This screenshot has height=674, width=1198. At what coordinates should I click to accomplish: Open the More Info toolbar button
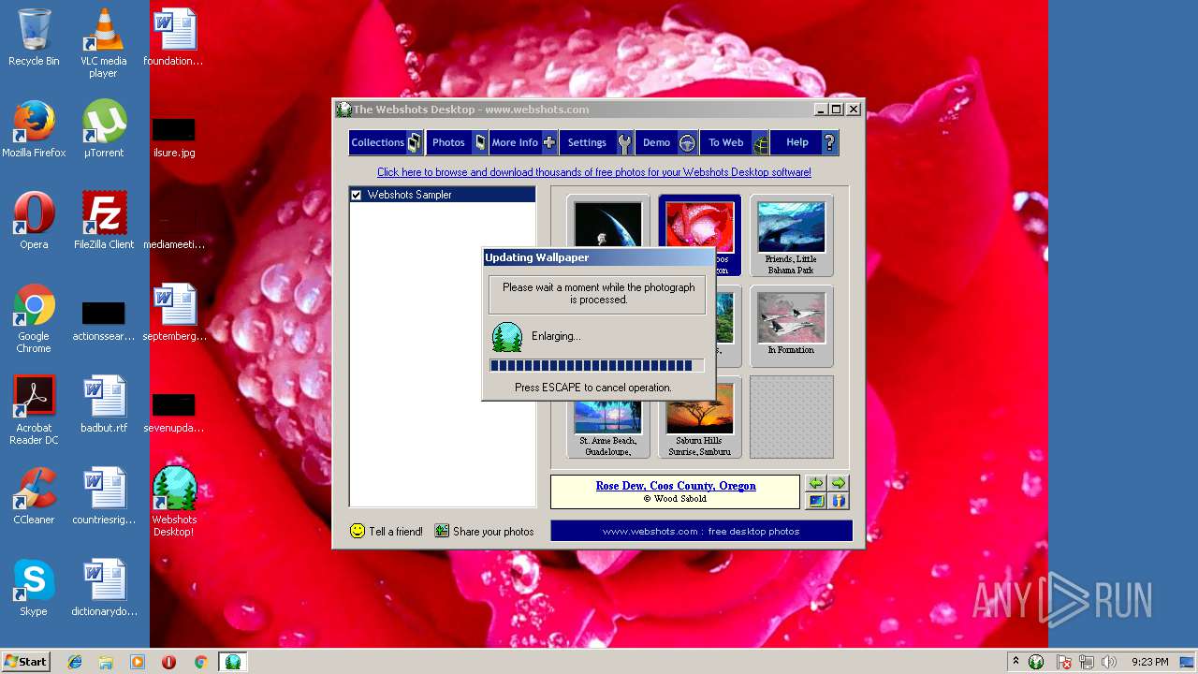tap(523, 142)
